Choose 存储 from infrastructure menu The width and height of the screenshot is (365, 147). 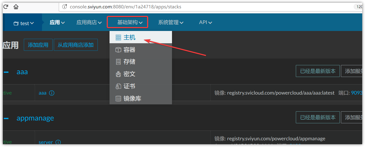tap(141, 62)
